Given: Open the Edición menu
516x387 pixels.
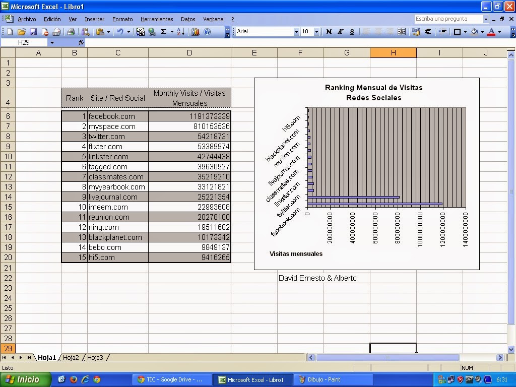Looking at the screenshot, I should click(x=52, y=20).
